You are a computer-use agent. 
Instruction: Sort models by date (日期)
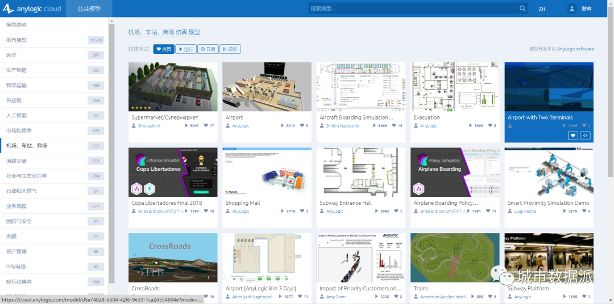click(x=208, y=49)
